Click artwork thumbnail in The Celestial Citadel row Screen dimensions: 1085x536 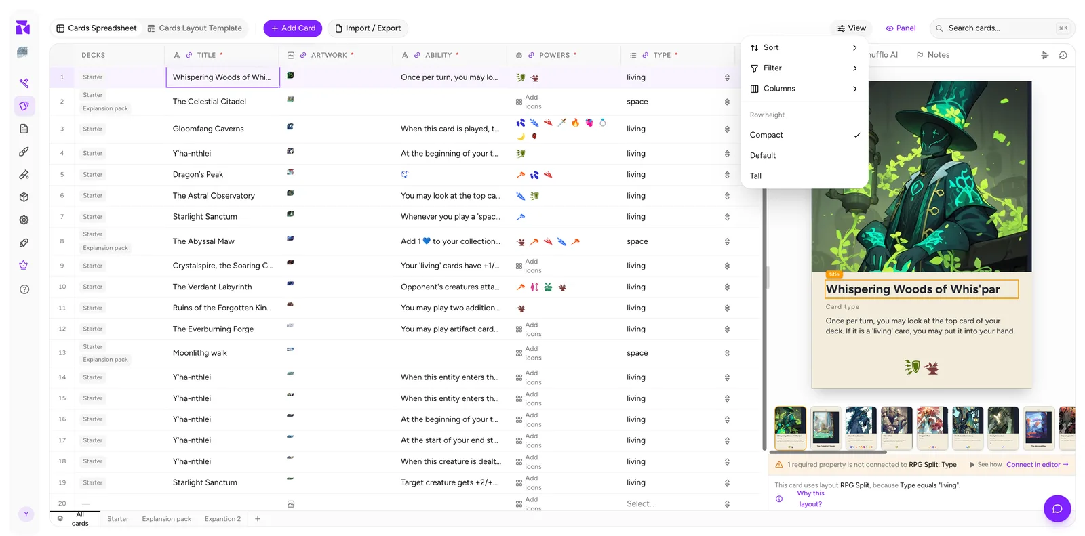click(x=290, y=99)
